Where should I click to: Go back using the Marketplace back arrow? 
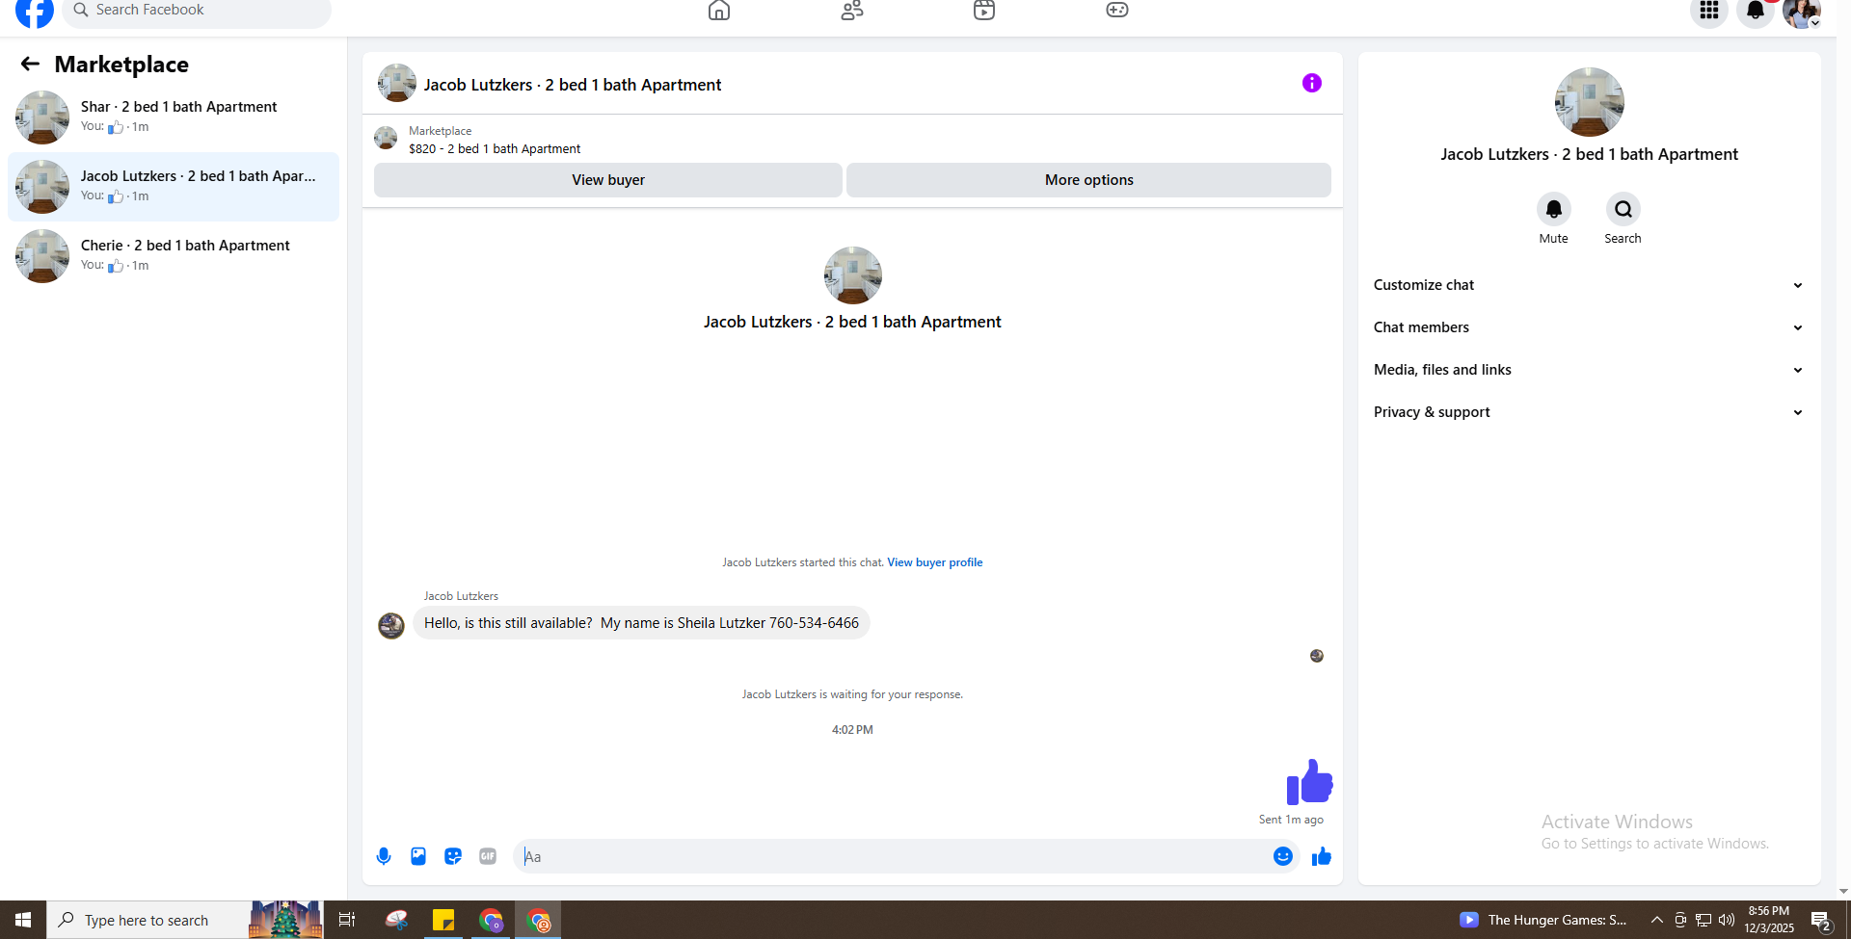[30, 64]
